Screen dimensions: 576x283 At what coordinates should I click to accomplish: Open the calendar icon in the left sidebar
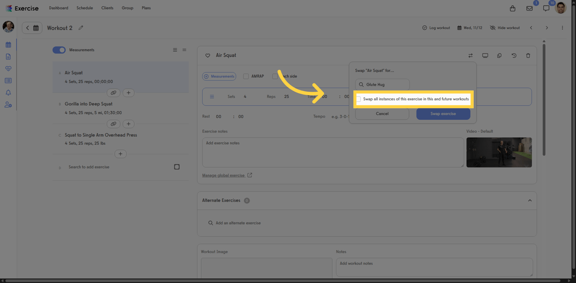[8, 44]
